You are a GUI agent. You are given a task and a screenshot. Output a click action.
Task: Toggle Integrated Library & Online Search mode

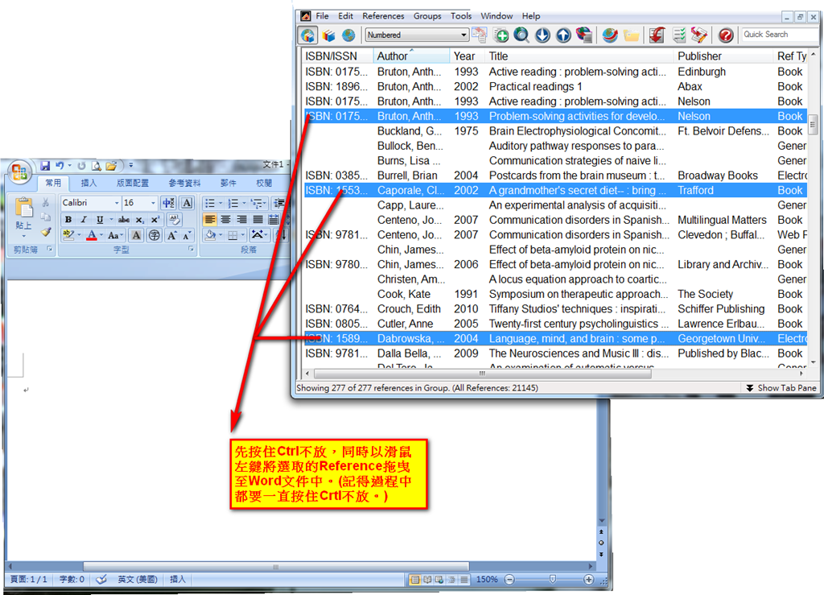308,35
